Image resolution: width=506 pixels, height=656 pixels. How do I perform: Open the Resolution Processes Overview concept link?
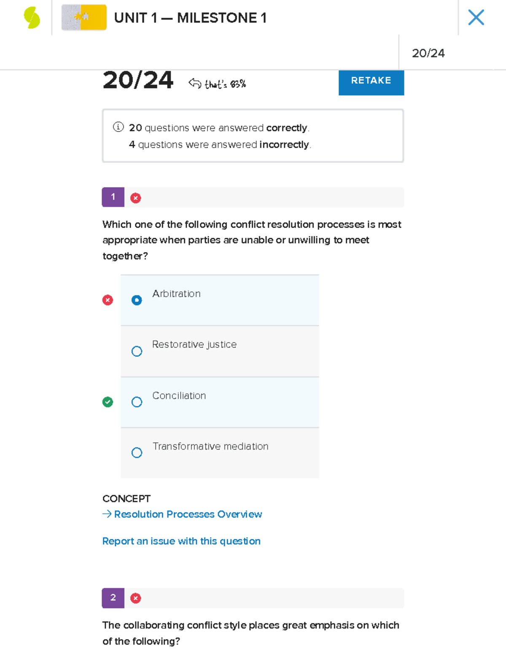pyautogui.click(x=188, y=514)
